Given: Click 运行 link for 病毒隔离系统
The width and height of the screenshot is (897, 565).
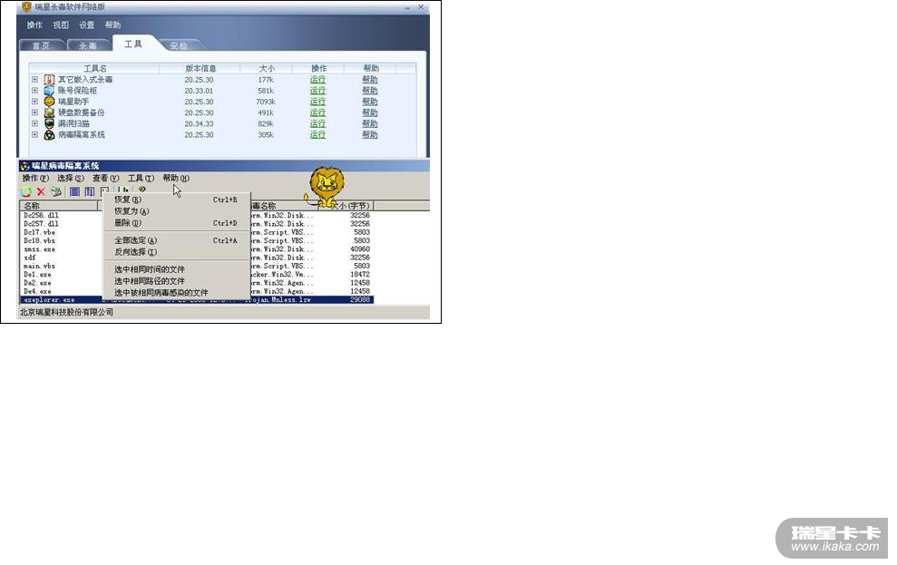Looking at the screenshot, I should point(317,135).
